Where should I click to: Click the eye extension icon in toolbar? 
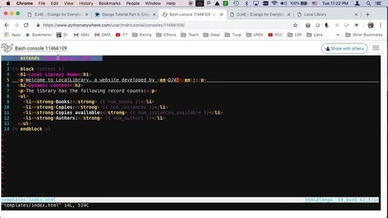point(356,25)
